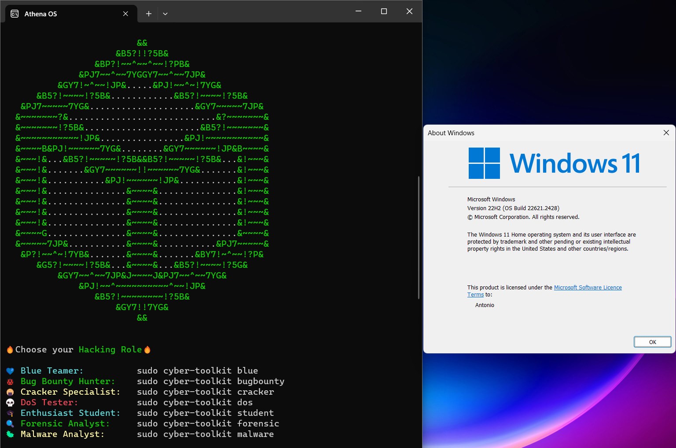Select the microbe icon beside Malware Analyst
Image resolution: width=676 pixels, height=448 pixels.
click(10, 434)
